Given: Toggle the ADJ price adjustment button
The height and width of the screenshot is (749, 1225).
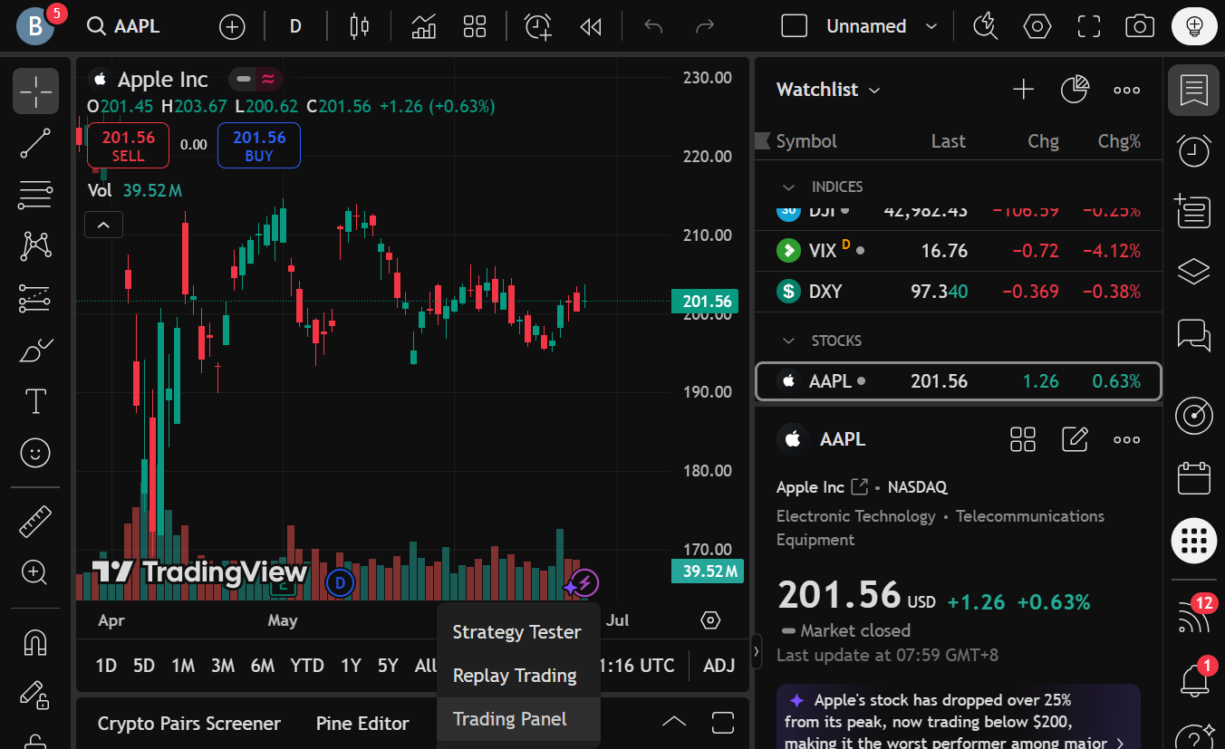Looking at the screenshot, I should tap(719, 666).
